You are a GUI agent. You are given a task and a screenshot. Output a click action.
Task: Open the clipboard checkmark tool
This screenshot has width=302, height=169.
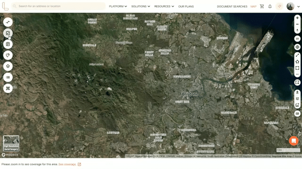point(8,33)
